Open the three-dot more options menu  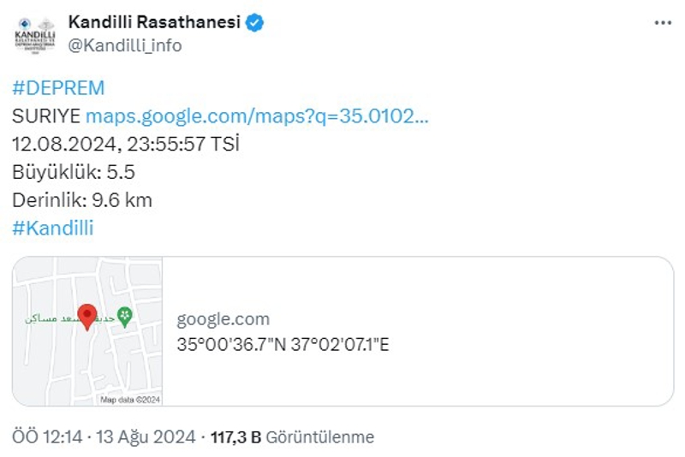coord(663,23)
